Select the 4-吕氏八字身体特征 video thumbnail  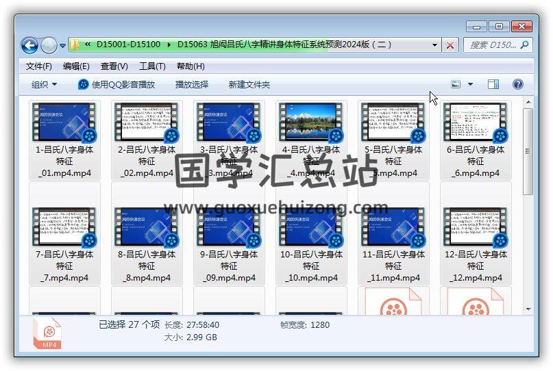[312, 123]
